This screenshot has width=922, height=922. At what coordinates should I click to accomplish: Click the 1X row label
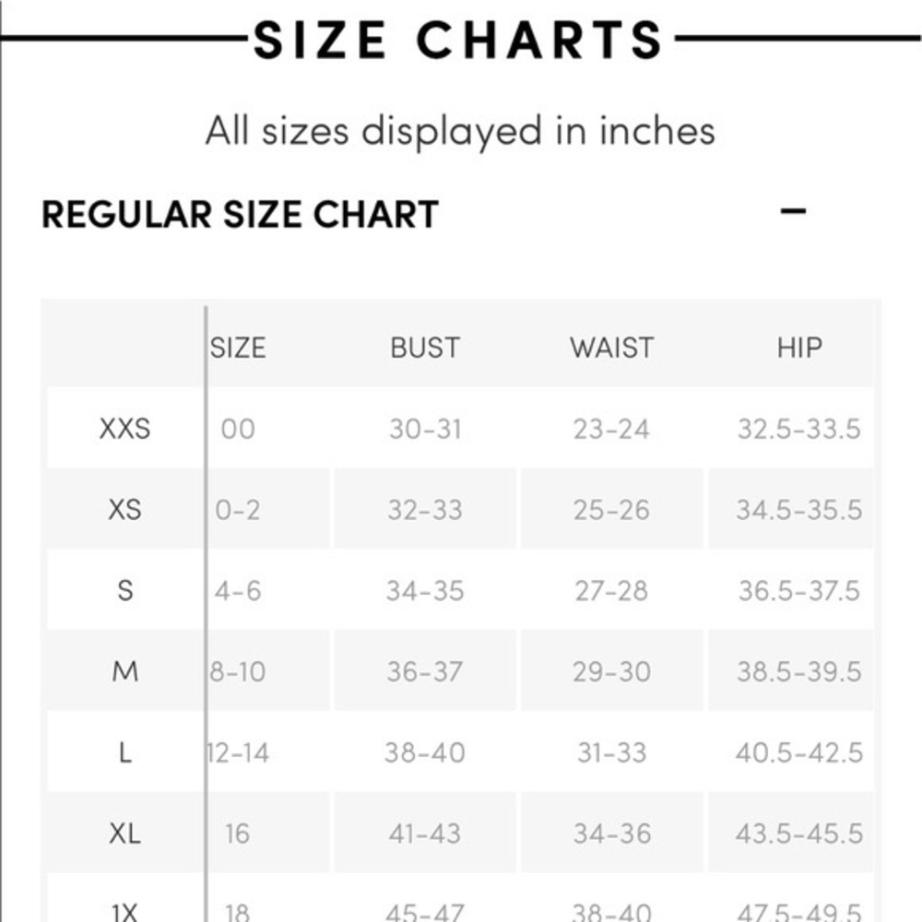124,911
